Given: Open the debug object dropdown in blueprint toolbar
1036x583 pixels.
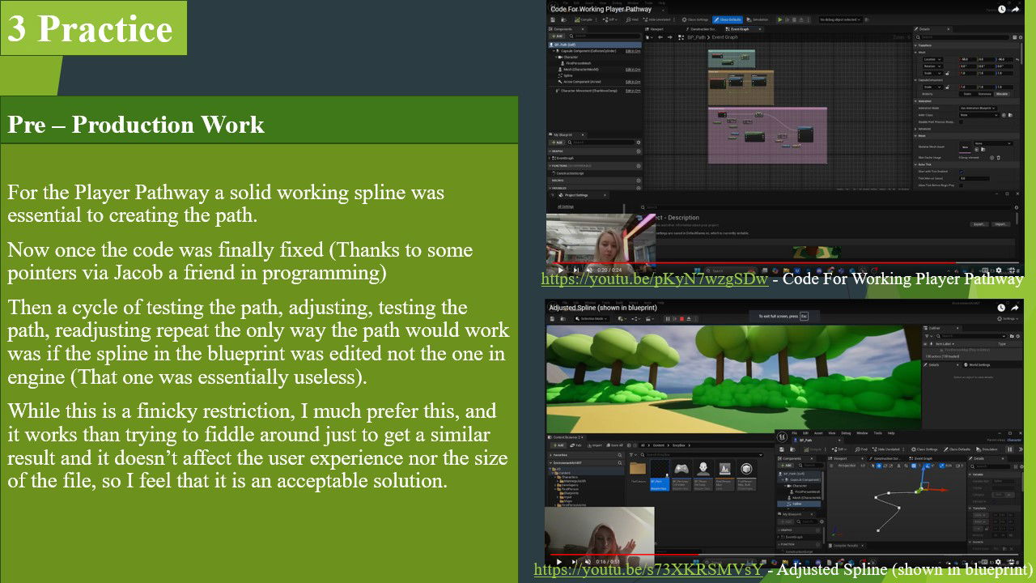Looking at the screenshot, I should pos(840,19).
